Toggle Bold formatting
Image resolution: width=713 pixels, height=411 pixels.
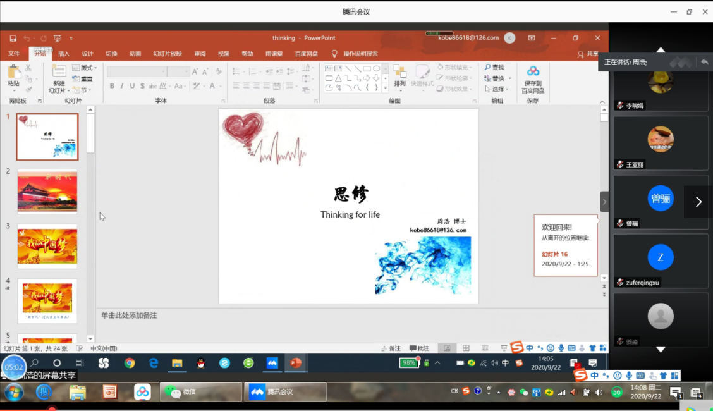(112, 86)
